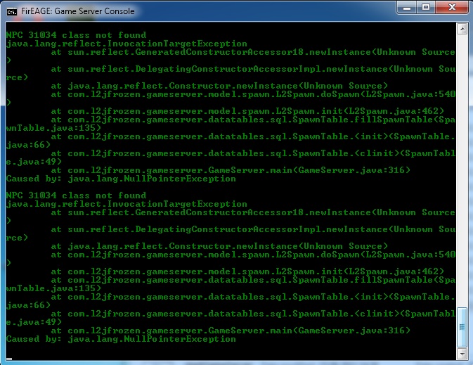This screenshot has height=365, width=473.
Task: Click the first L2Spawn.init(L2Spawn.java:462) line
Action: pyautogui.click(x=247, y=111)
